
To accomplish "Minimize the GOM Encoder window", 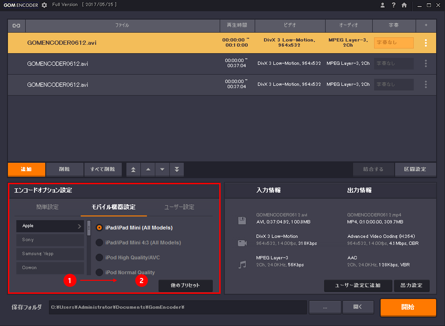I will tap(419, 5).
